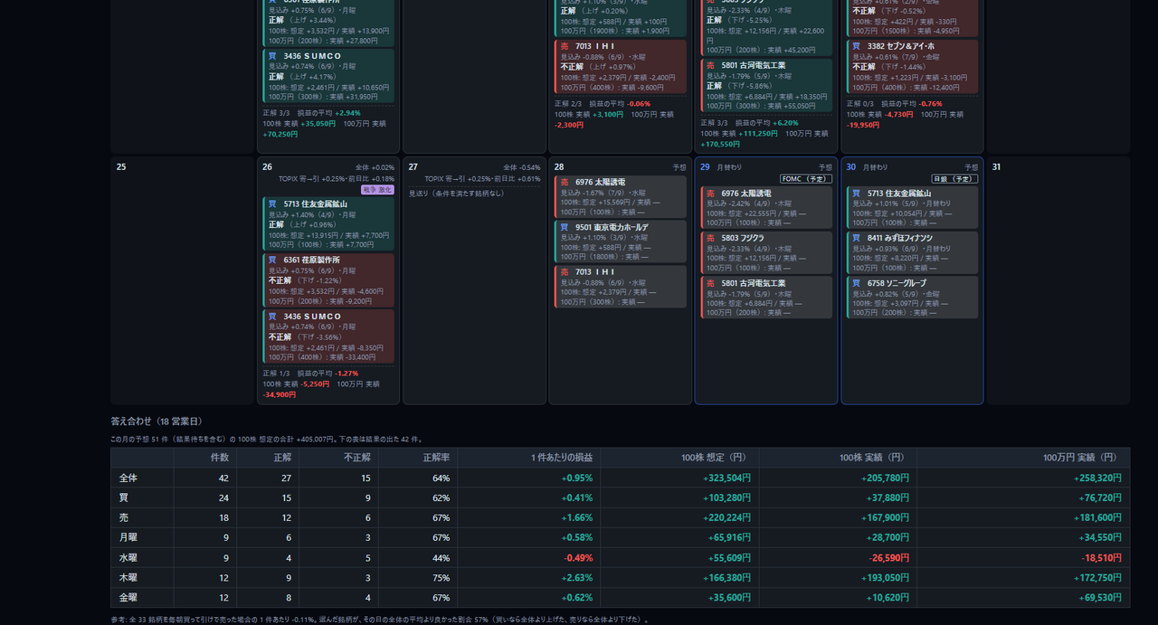The width and height of the screenshot is (1158, 625).
Task: Open the 8411 みずほフィナンシ card on day 30
Action: click(x=913, y=252)
